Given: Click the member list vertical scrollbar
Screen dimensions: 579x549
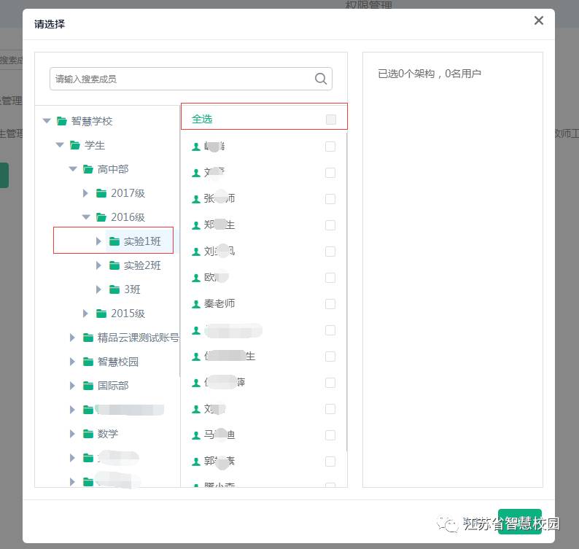Looking at the screenshot, I should pos(346,292).
